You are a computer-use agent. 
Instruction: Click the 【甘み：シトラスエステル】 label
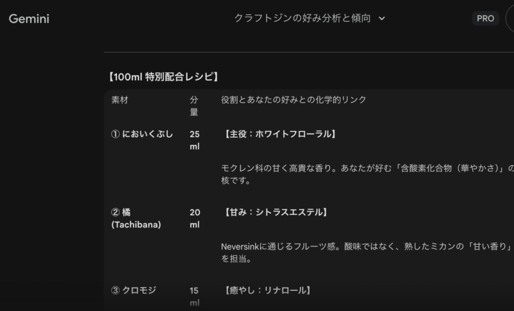[x=275, y=212]
